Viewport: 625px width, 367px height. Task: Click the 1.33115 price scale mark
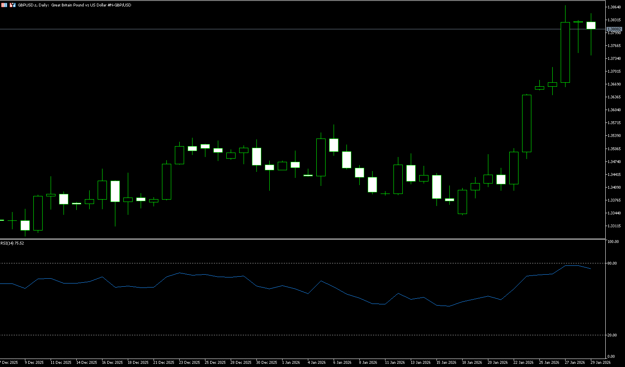point(614,226)
